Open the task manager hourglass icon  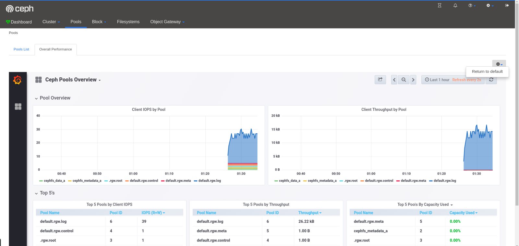440,6
